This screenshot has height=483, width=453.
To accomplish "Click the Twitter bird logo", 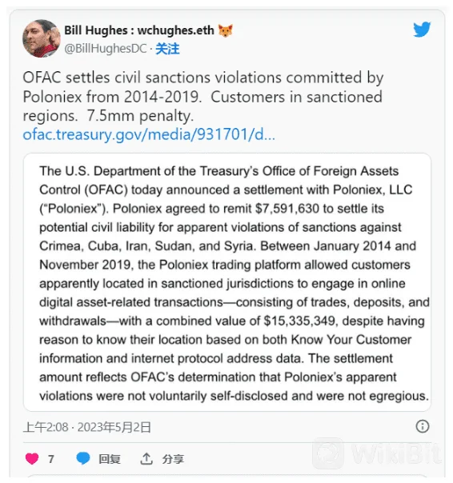I will 422,30.
